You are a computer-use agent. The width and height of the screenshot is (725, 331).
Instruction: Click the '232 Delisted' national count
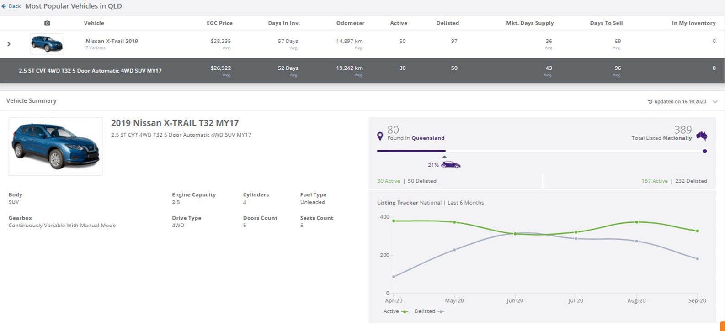tap(691, 181)
